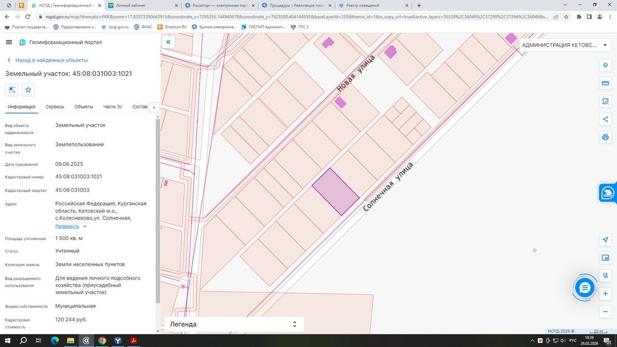Open torgi.gov.ru bookmark
Screen dimensions: 617x347
coord(115,27)
